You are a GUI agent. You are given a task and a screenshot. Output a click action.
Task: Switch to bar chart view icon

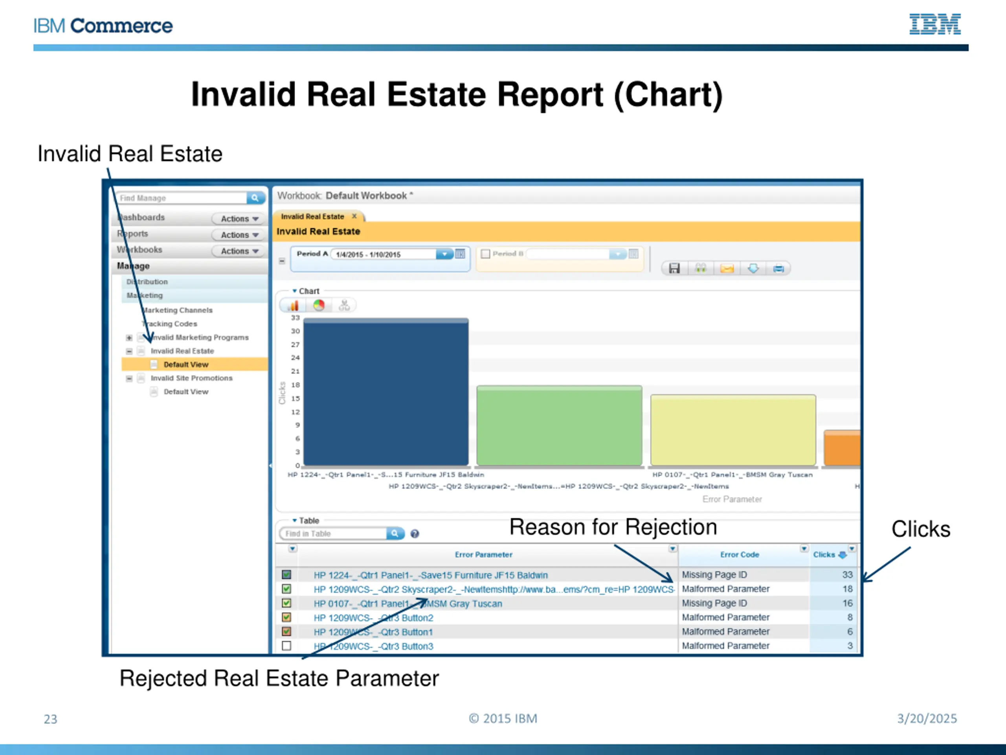pos(292,306)
